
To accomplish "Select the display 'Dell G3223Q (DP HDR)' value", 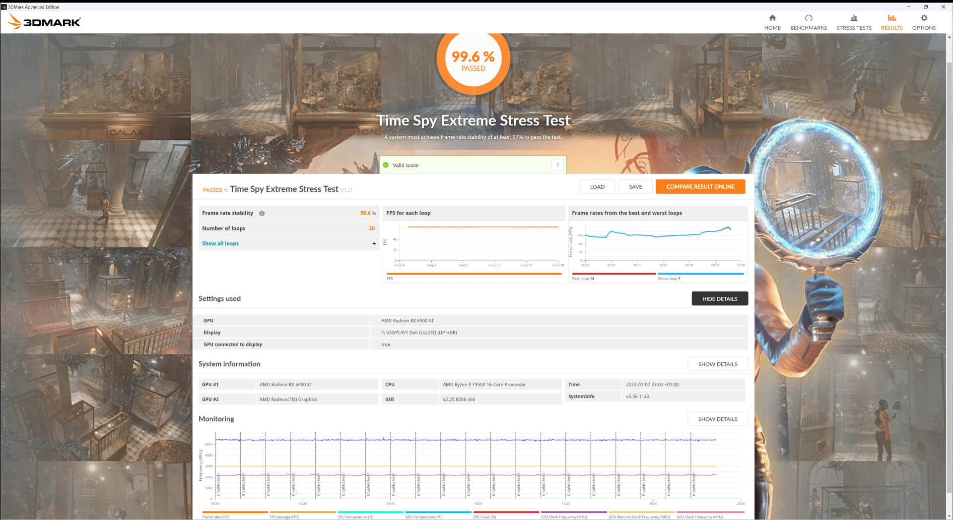I will [433, 333].
